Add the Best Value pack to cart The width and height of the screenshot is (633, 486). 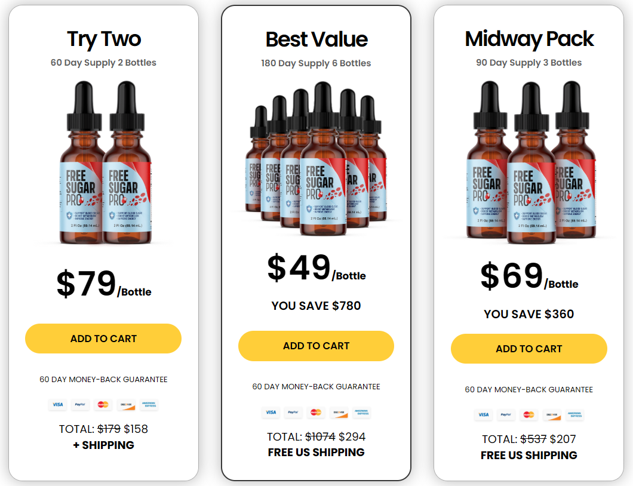click(316, 346)
